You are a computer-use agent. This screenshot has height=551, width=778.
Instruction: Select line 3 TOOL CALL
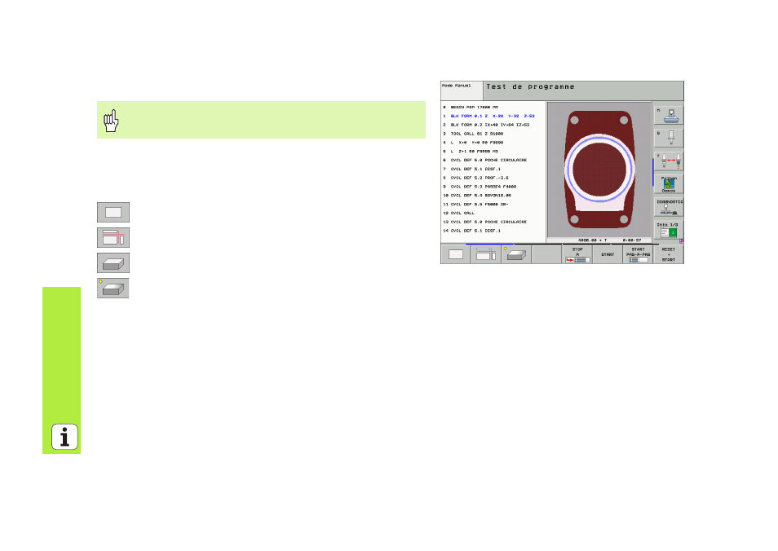coord(473,134)
